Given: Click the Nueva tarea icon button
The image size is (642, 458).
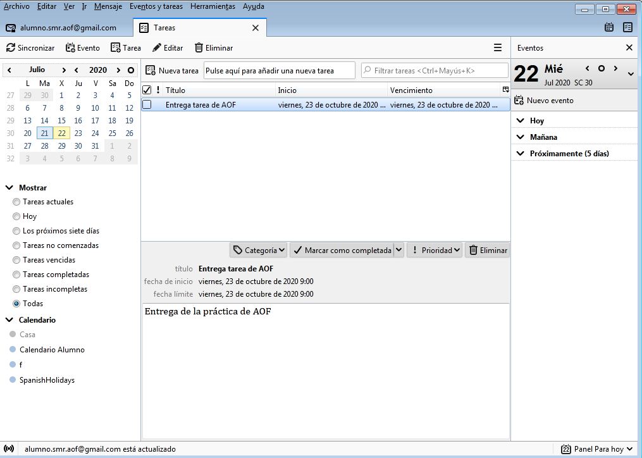Looking at the screenshot, I should click(x=172, y=70).
